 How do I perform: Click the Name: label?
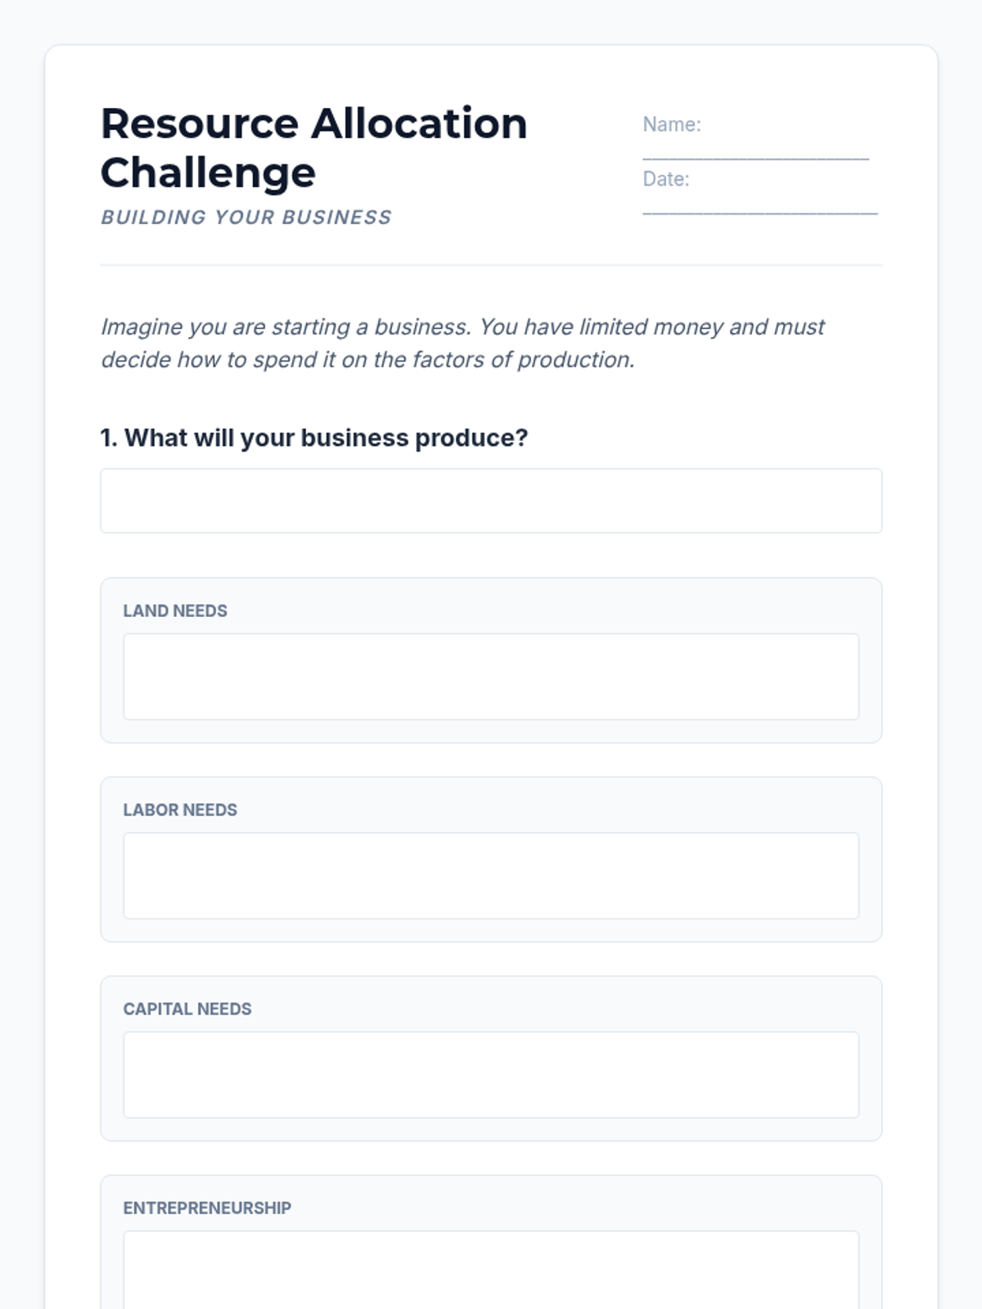tap(672, 124)
